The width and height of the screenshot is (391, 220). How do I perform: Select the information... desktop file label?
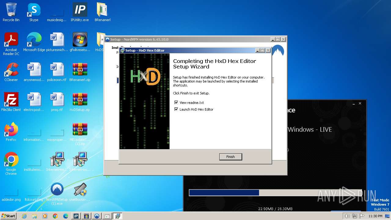pos(34,140)
